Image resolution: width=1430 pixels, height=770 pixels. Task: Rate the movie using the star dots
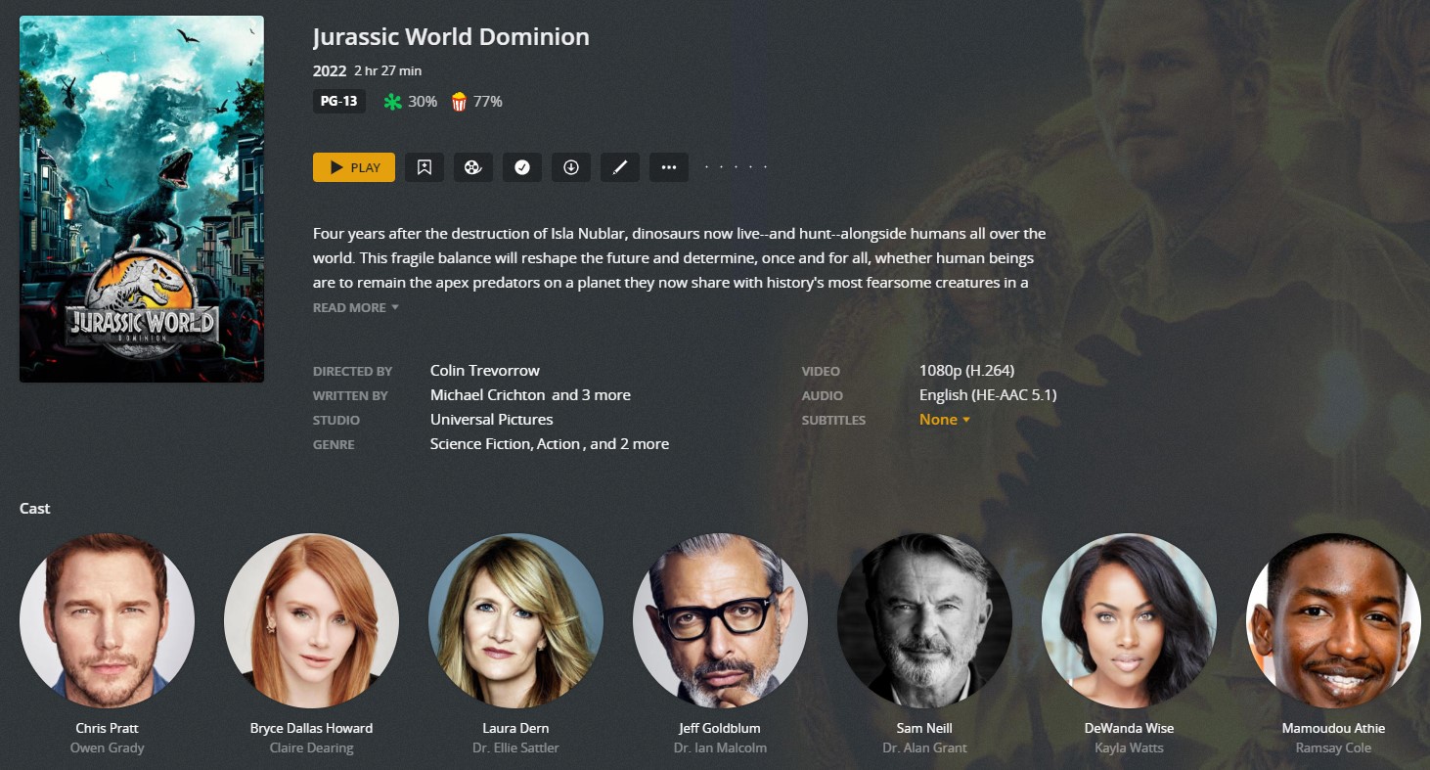click(x=737, y=167)
